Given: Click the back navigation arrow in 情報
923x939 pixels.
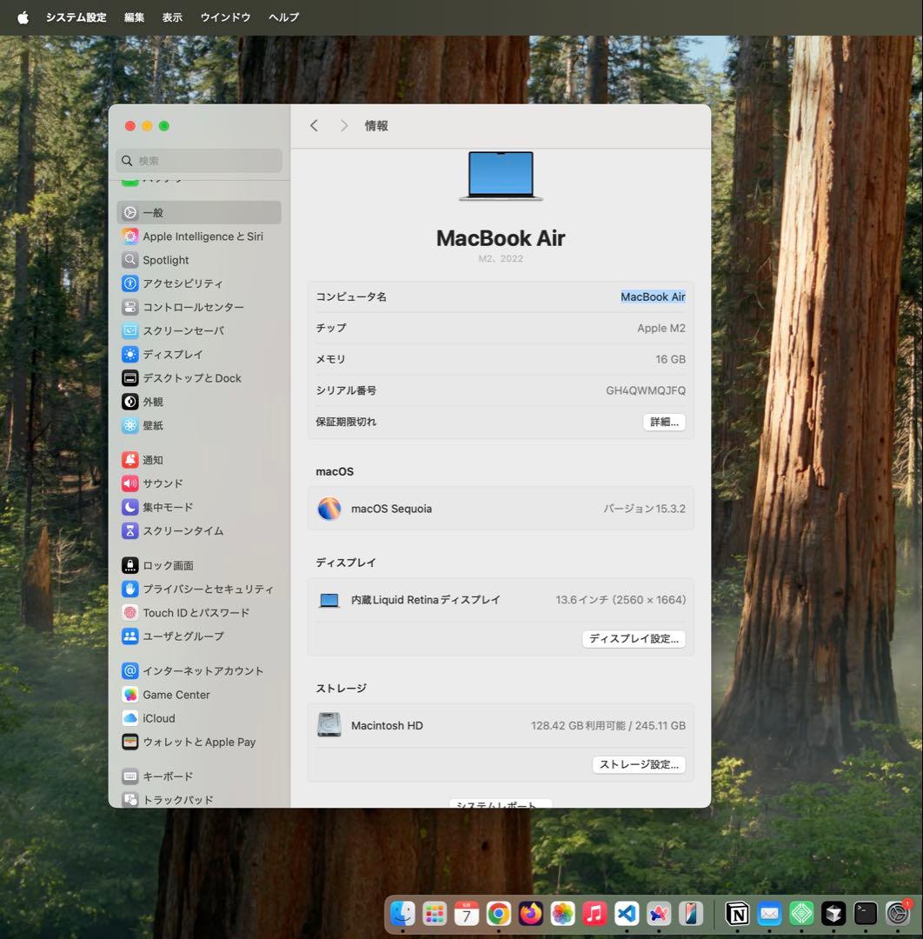Looking at the screenshot, I should point(314,125).
